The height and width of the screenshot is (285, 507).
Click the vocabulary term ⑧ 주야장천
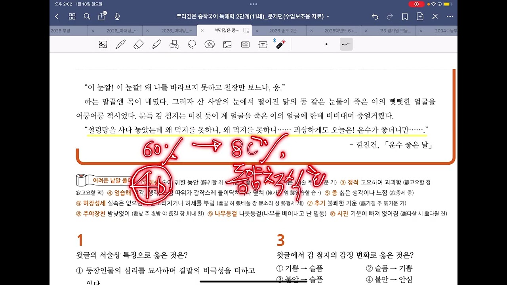point(91,214)
